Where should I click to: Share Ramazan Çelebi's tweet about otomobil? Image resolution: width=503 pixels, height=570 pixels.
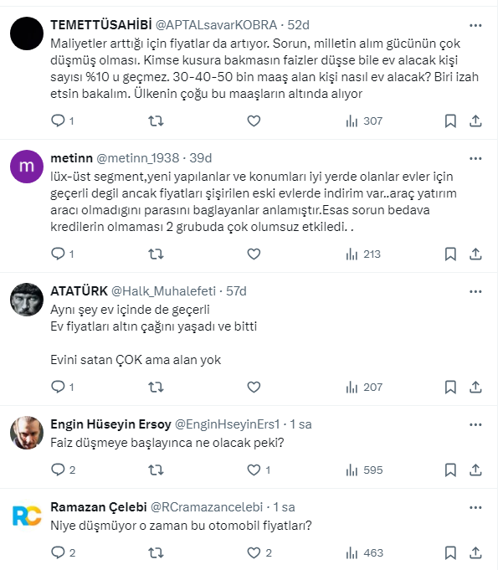475,552
